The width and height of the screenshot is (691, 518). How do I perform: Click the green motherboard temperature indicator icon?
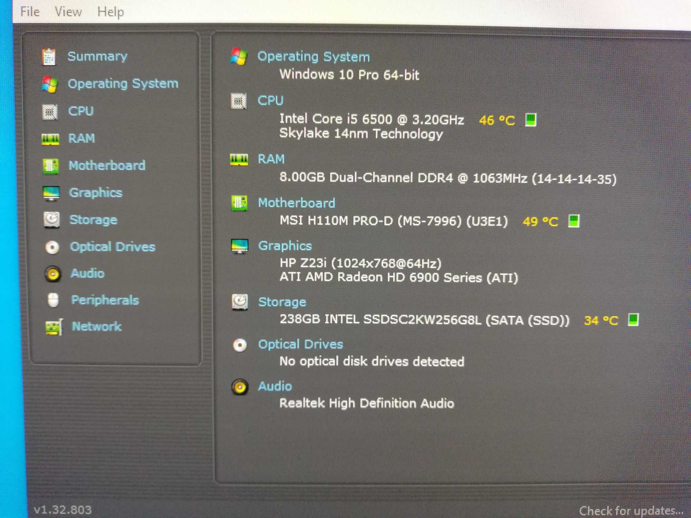coord(574,221)
